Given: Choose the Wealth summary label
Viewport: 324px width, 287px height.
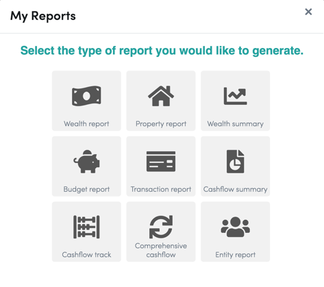Looking at the screenshot, I should [235, 124].
